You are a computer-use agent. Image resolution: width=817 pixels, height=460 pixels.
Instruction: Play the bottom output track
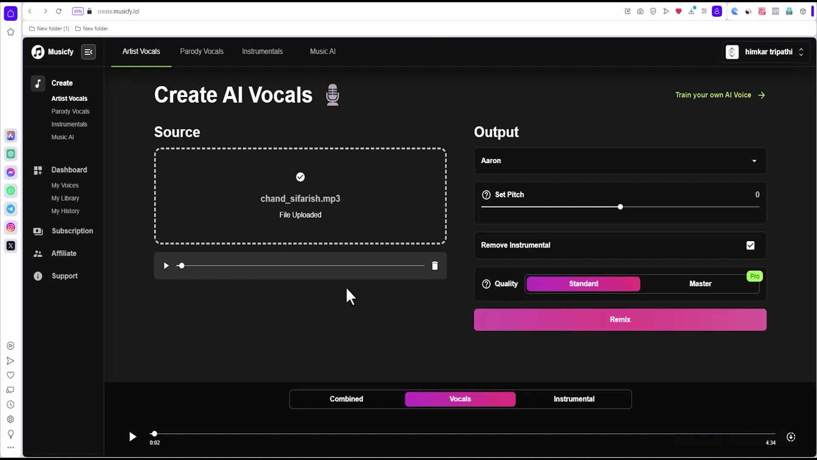coord(132,437)
